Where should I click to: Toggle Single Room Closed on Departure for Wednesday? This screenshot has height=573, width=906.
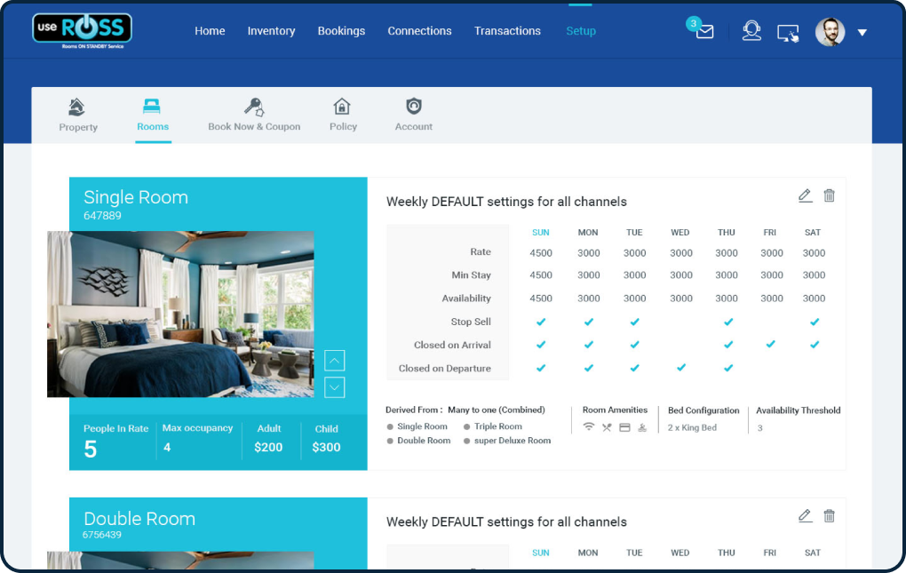pos(681,368)
